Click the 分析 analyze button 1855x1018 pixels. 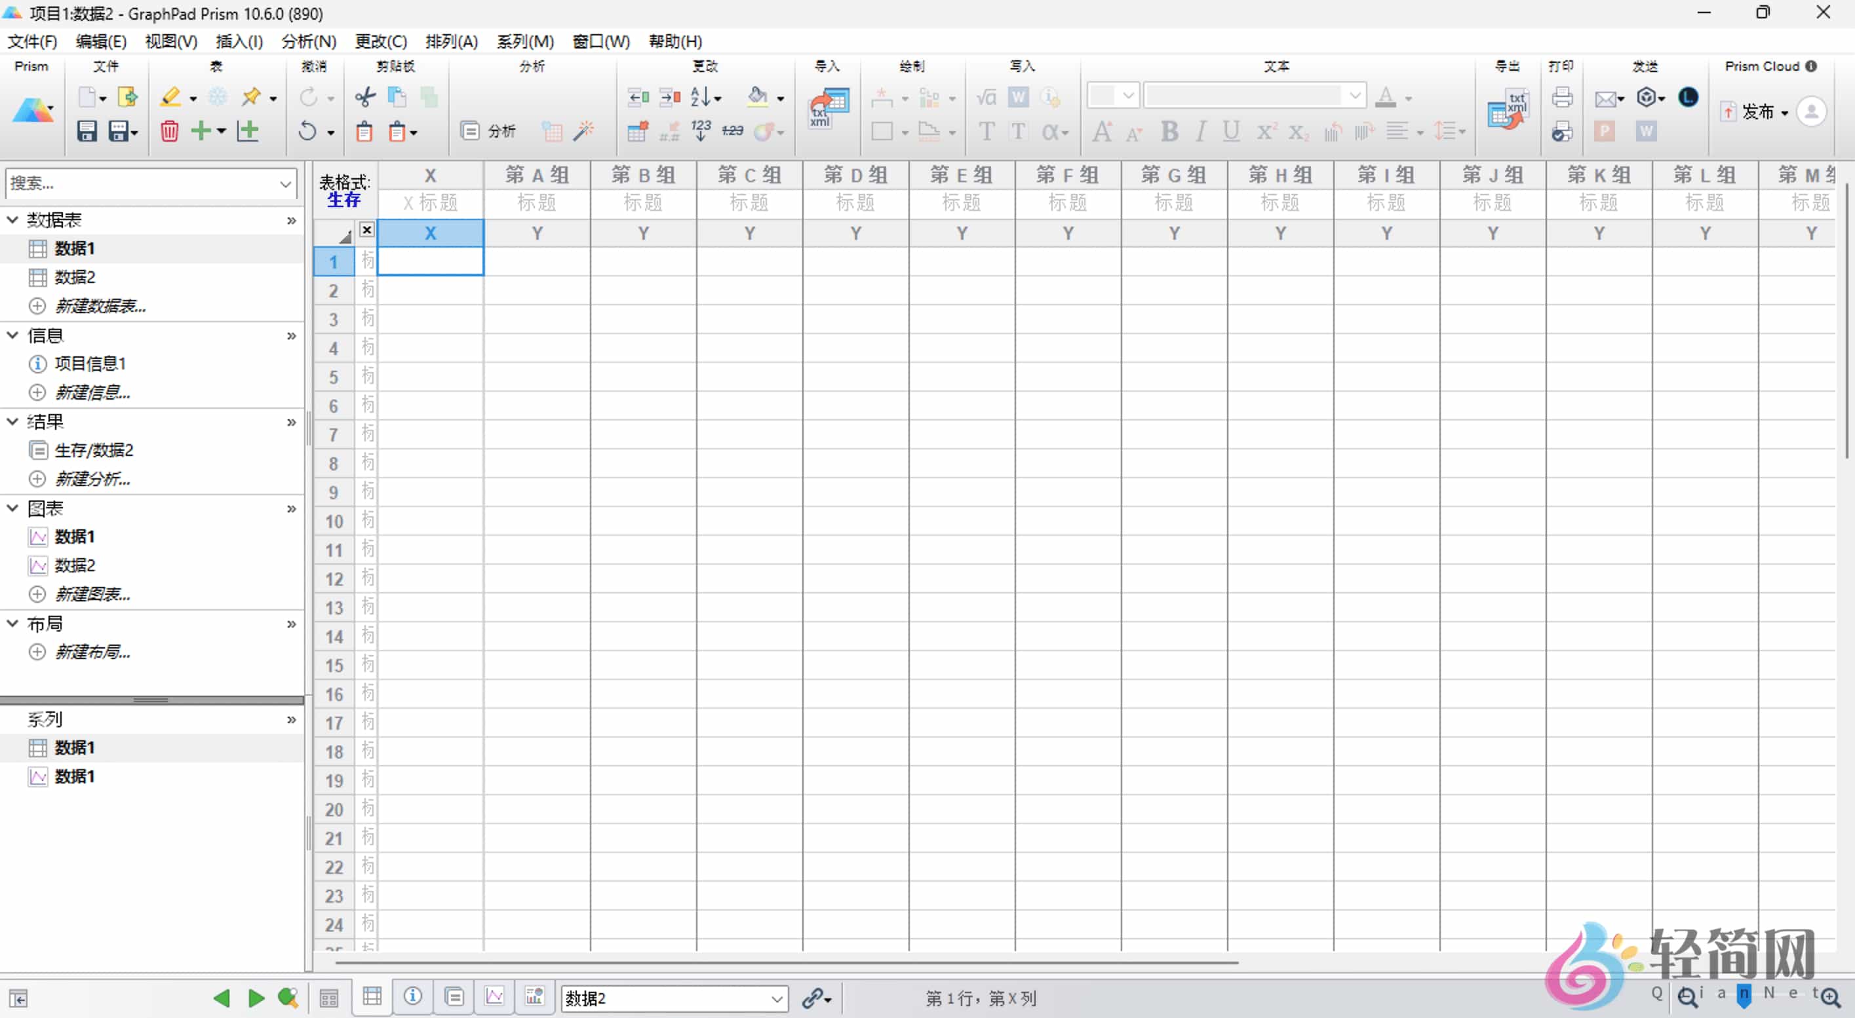[x=488, y=131]
